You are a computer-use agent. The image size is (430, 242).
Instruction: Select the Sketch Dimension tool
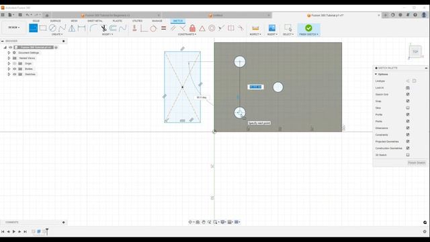tap(81, 28)
